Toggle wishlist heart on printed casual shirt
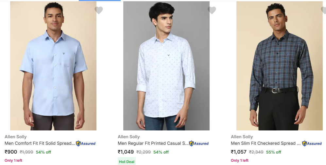326x165 pixels. coord(212,10)
